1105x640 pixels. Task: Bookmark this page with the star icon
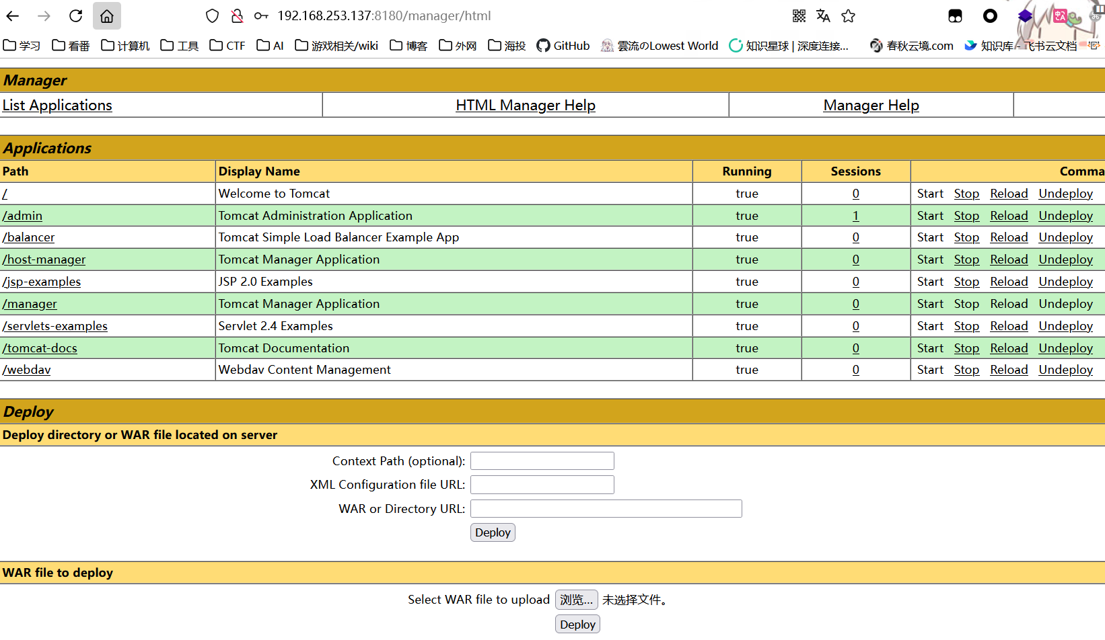coord(849,15)
